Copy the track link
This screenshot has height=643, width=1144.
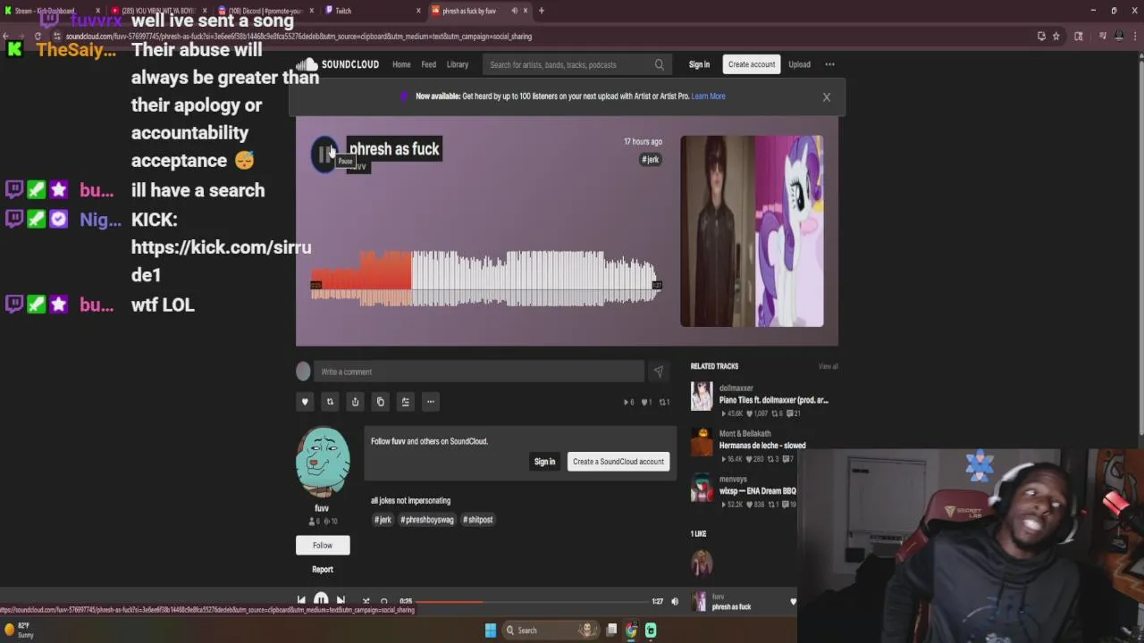pyautogui.click(x=380, y=402)
